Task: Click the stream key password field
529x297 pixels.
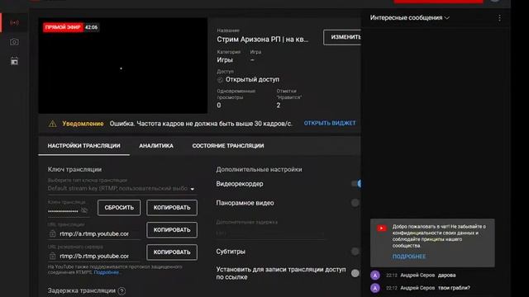Action: [63, 211]
